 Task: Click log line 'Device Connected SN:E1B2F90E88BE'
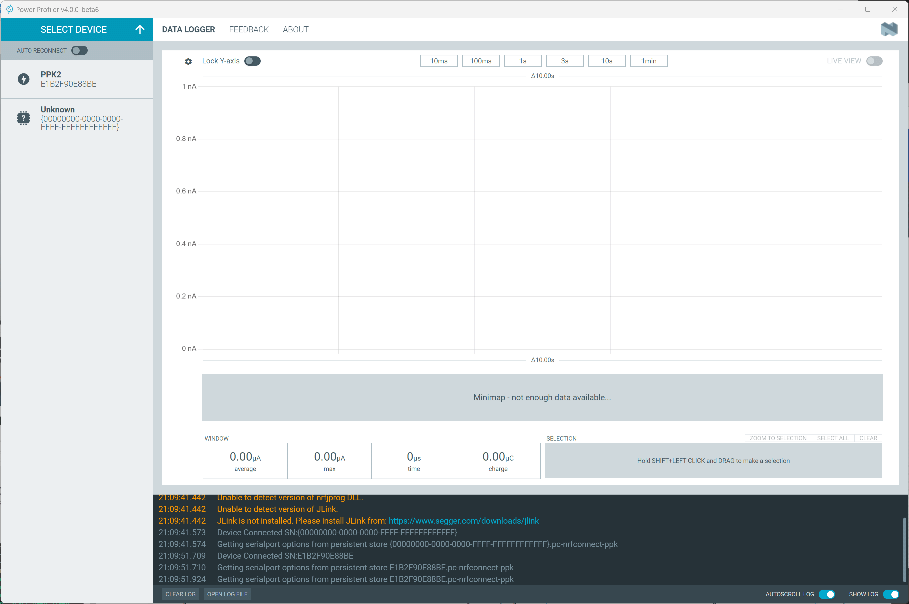pyautogui.click(x=285, y=555)
